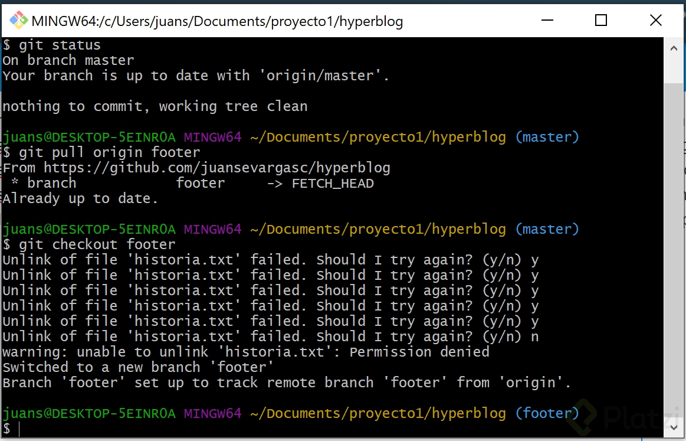Click the 'Switched to a new branch' message
The width and height of the screenshot is (686, 441).
coord(138,367)
